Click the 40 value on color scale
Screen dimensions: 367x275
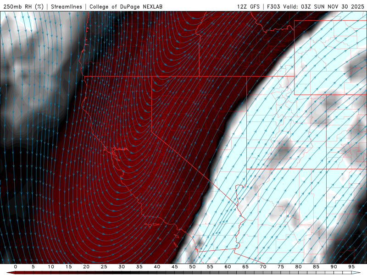click(157, 267)
